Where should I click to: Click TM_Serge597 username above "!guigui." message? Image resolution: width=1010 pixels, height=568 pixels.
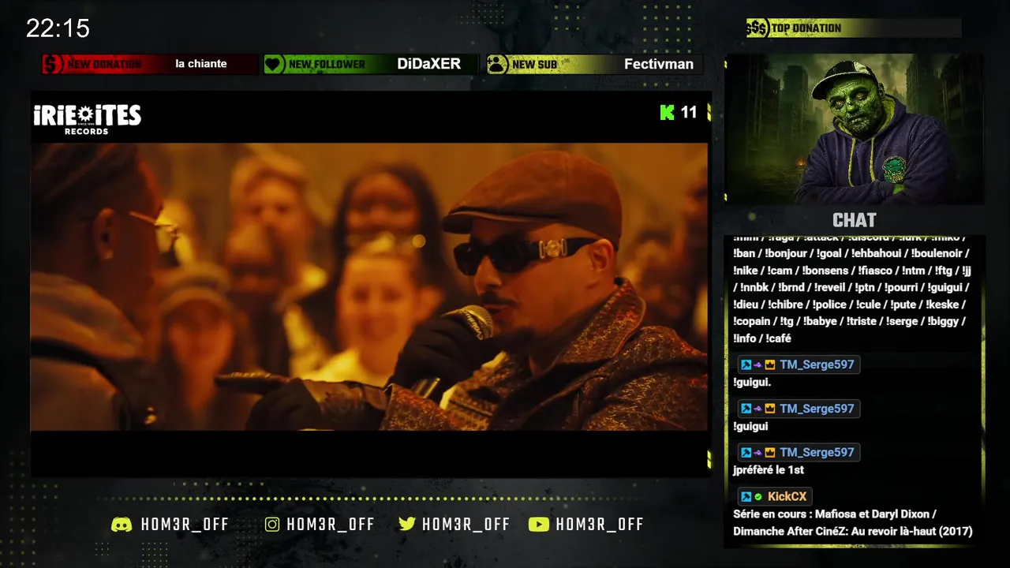(817, 364)
